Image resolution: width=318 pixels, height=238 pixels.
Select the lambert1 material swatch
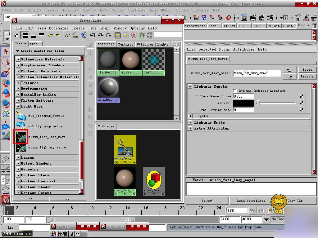click(x=108, y=60)
